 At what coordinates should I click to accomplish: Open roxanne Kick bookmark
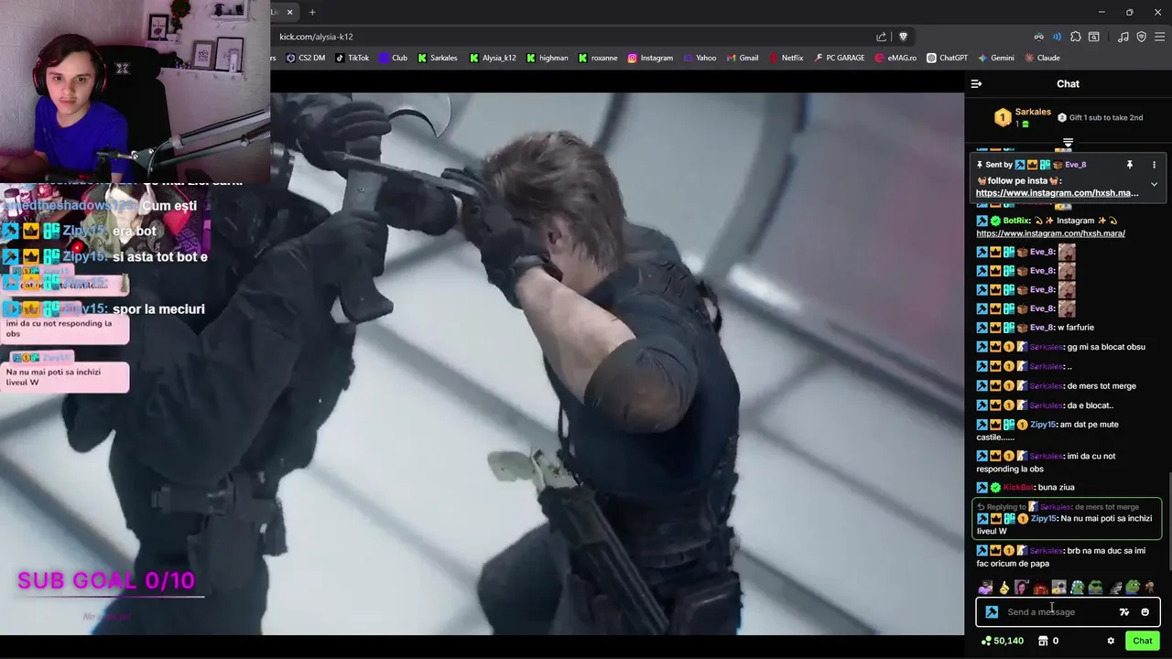(599, 58)
